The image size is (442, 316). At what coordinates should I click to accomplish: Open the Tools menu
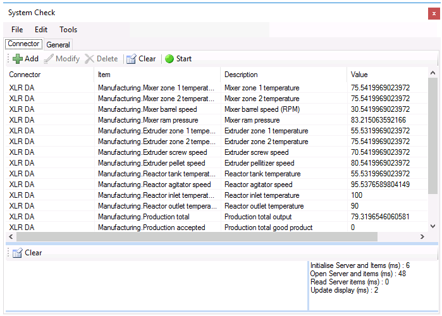[x=68, y=30]
